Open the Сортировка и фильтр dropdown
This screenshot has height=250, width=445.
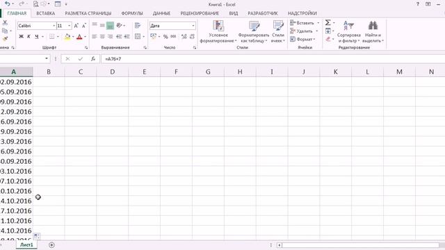click(349, 32)
